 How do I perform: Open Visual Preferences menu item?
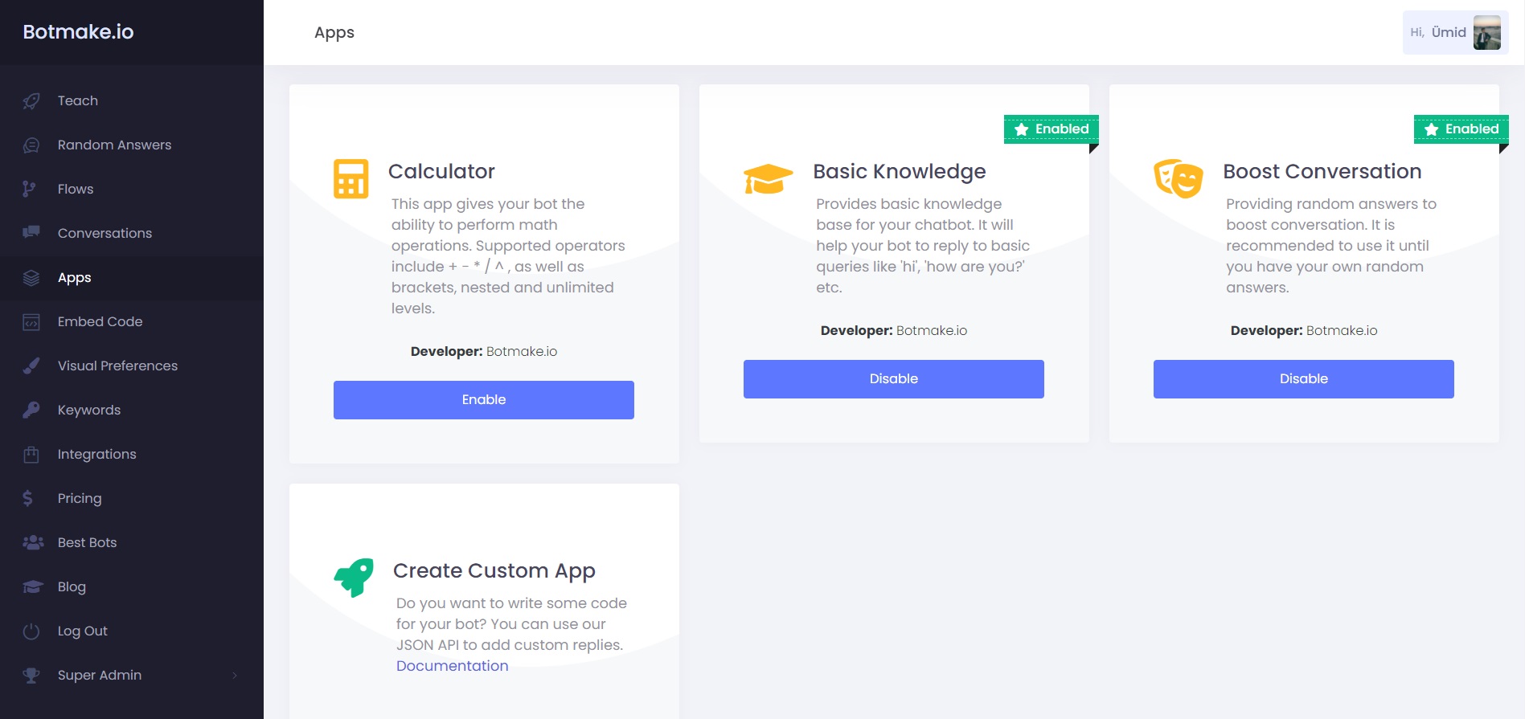pyautogui.click(x=117, y=366)
